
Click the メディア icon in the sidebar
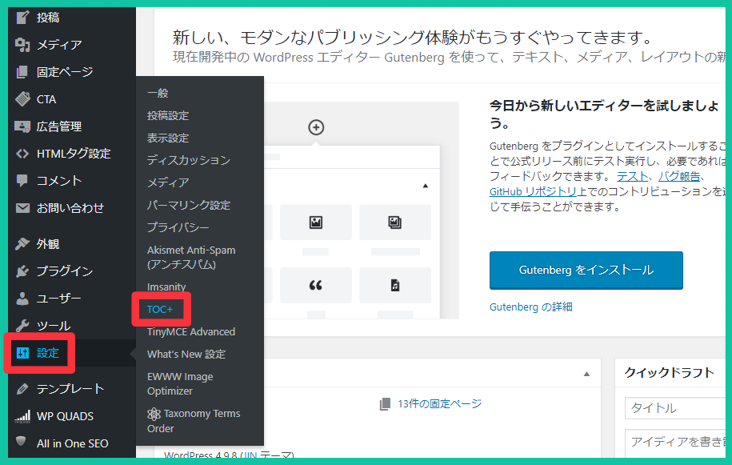(x=22, y=45)
